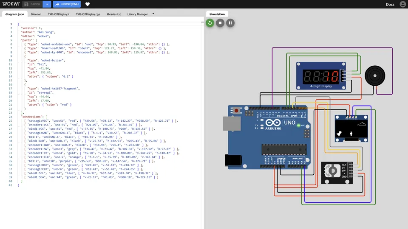
Task: Click the rotary encoder knob
Action: click(x=332, y=171)
